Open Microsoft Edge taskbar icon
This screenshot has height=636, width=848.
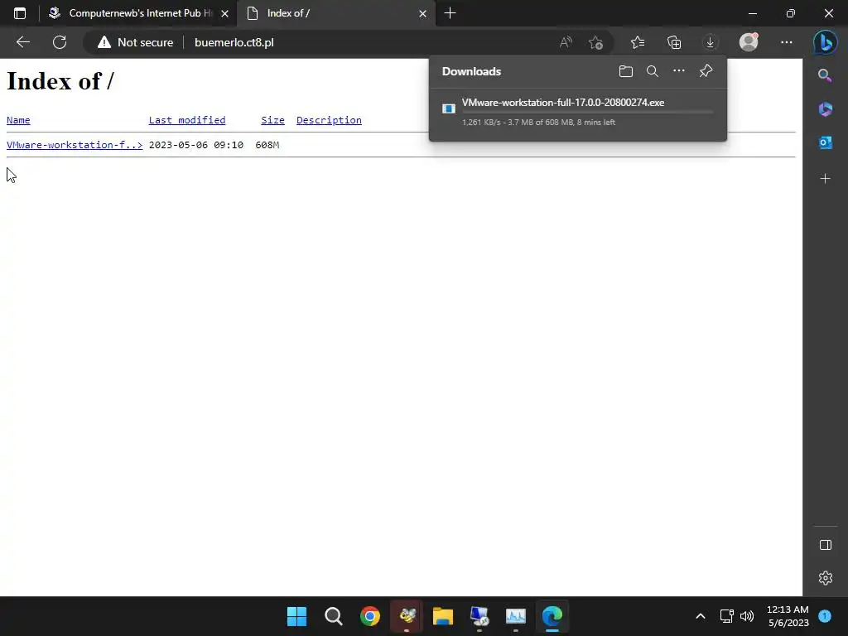(552, 616)
